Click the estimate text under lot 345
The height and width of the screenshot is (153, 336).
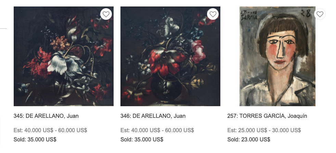[50, 130]
